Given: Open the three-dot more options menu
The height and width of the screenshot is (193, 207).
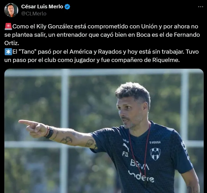Looking at the screenshot, I should (200, 7).
